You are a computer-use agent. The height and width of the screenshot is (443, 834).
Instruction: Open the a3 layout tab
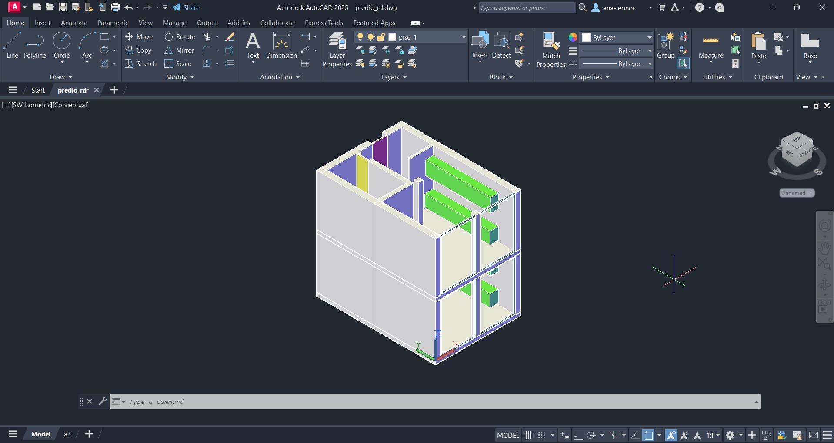(x=67, y=434)
